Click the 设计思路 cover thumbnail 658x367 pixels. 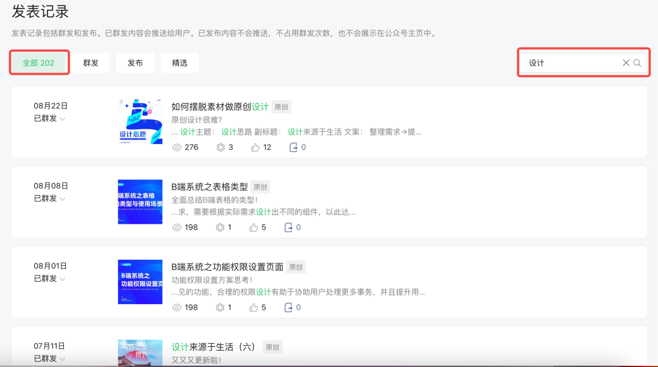tap(140, 122)
